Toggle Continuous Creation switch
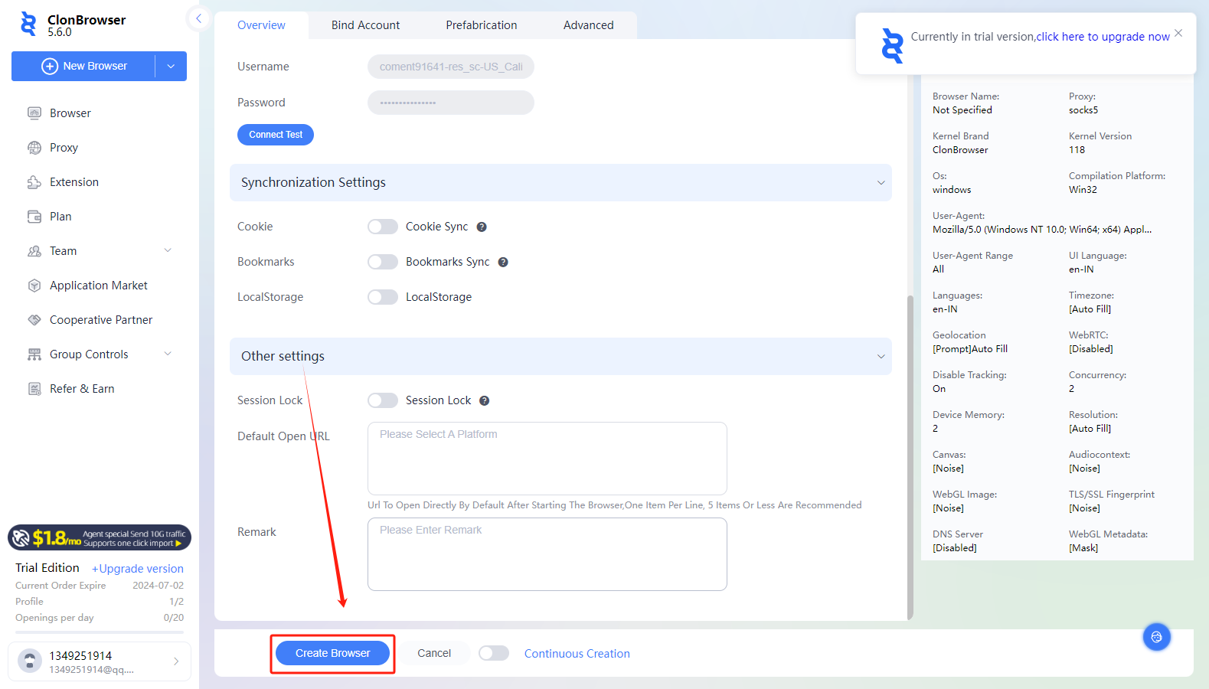 pyautogui.click(x=494, y=653)
